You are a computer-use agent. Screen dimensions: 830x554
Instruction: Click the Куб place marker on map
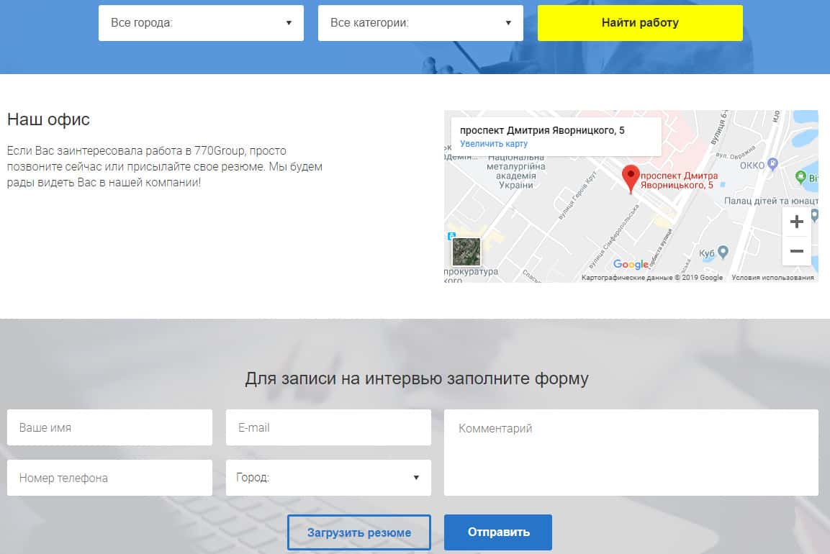[724, 252]
